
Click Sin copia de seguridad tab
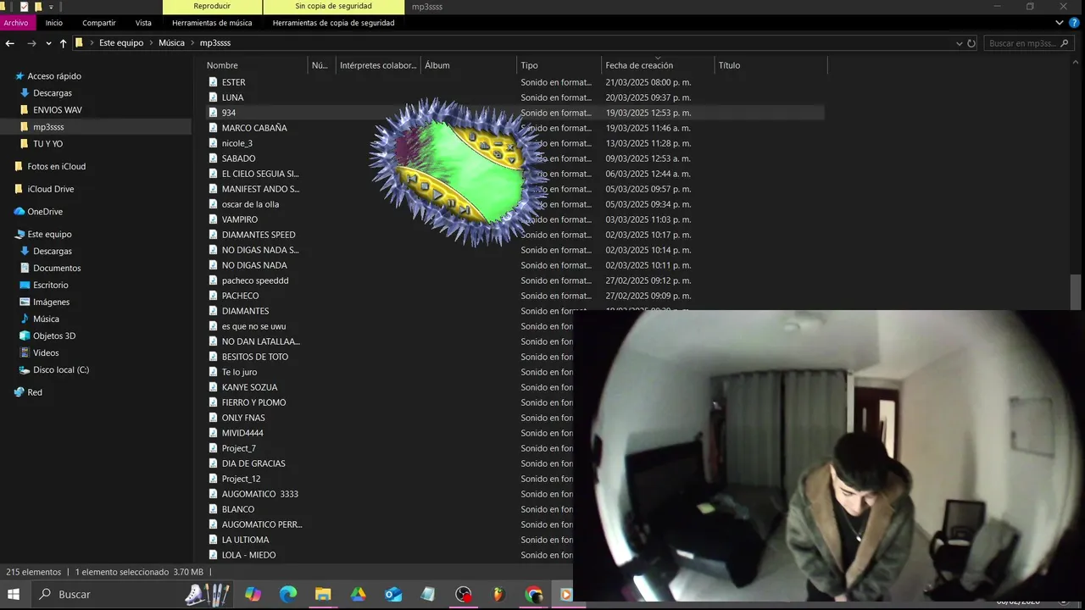tap(333, 7)
